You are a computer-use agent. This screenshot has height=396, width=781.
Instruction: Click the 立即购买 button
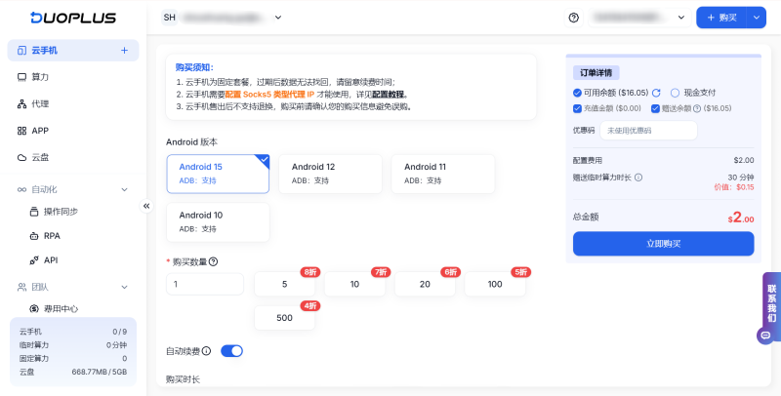click(664, 244)
